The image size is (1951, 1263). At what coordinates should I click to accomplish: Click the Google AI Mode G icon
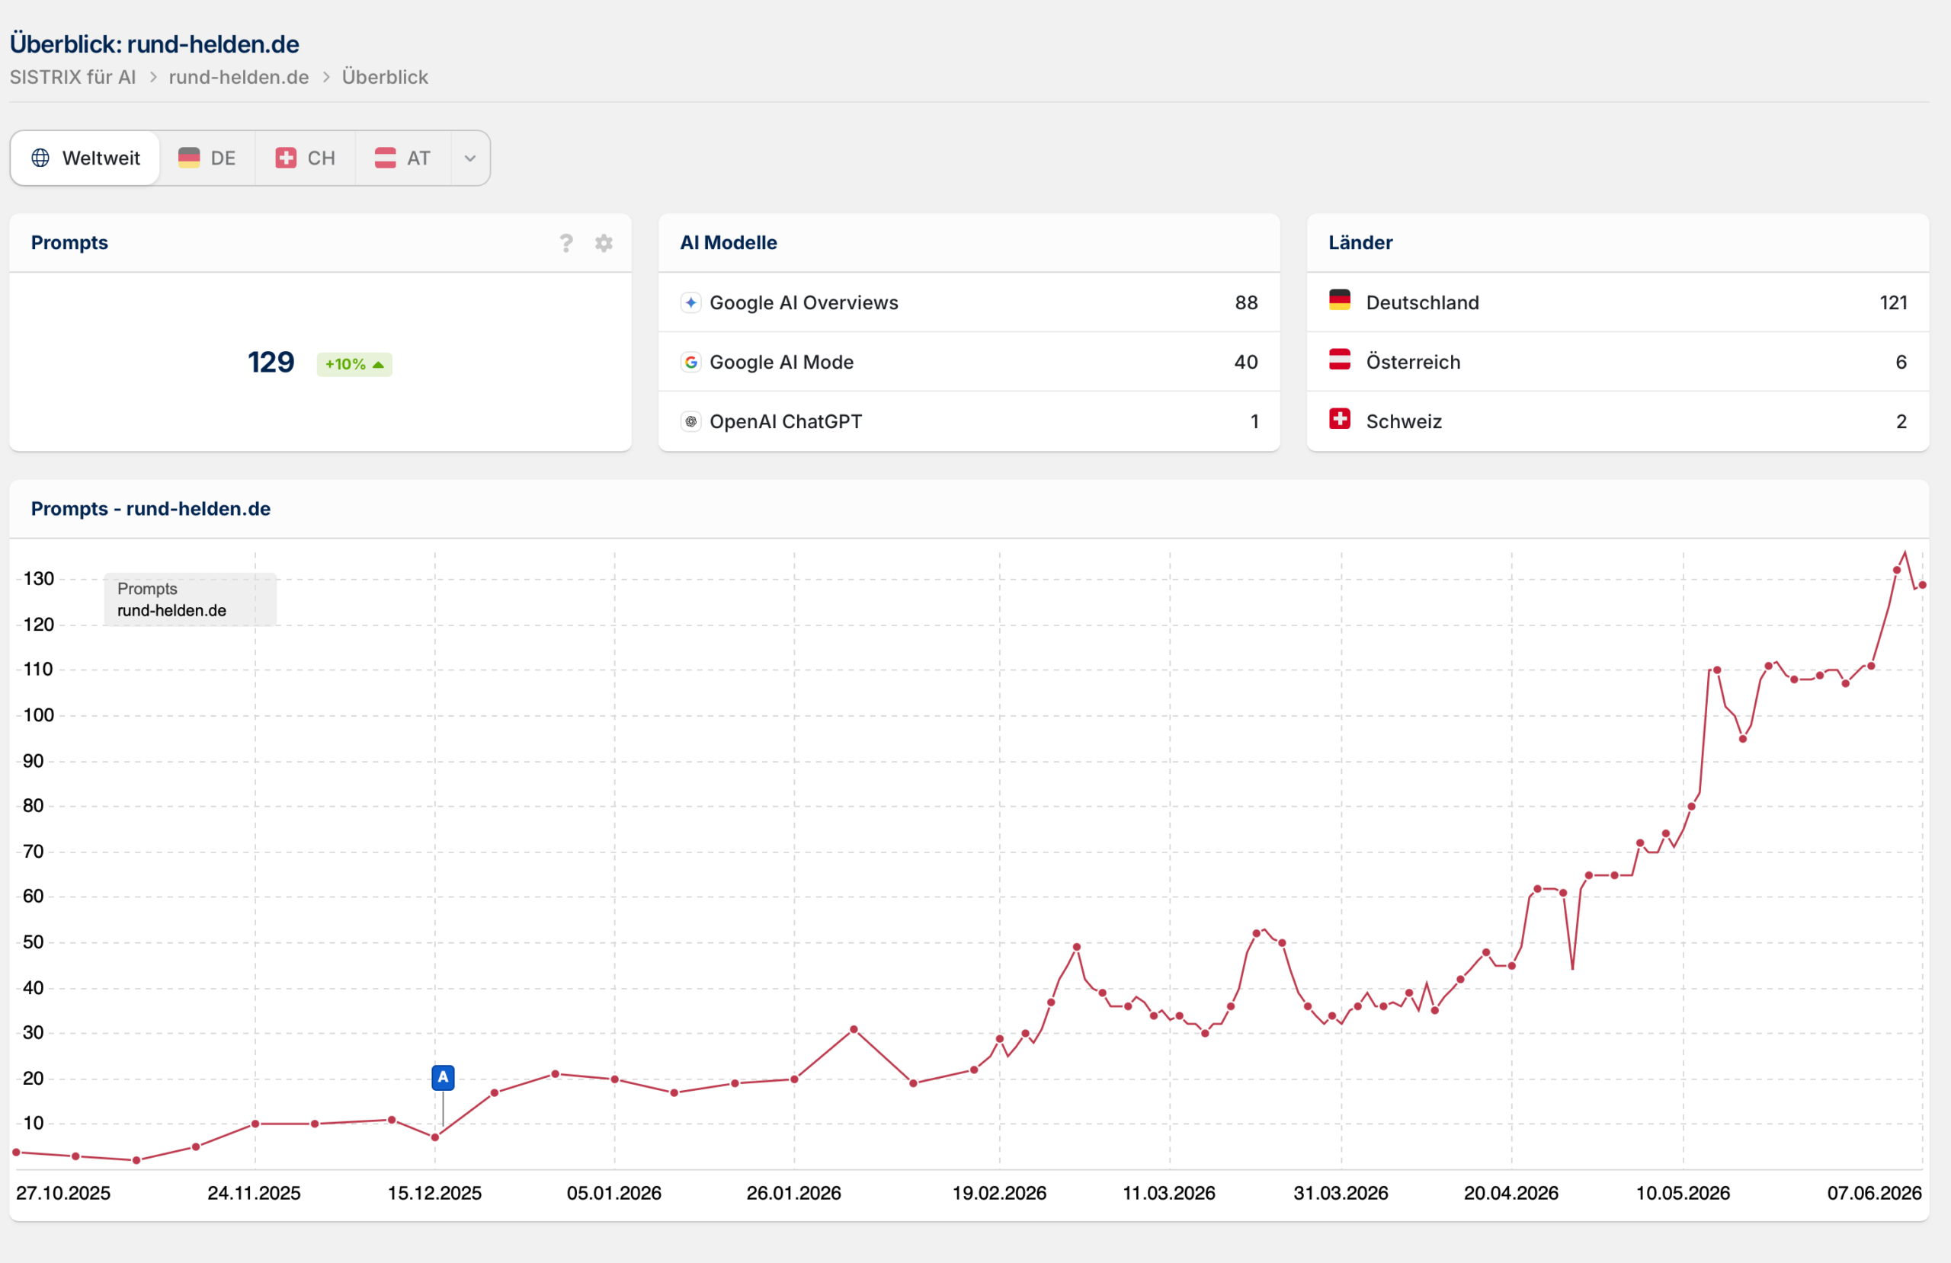pyautogui.click(x=690, y=361)
